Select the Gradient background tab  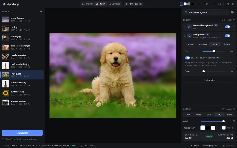point(203,45)
